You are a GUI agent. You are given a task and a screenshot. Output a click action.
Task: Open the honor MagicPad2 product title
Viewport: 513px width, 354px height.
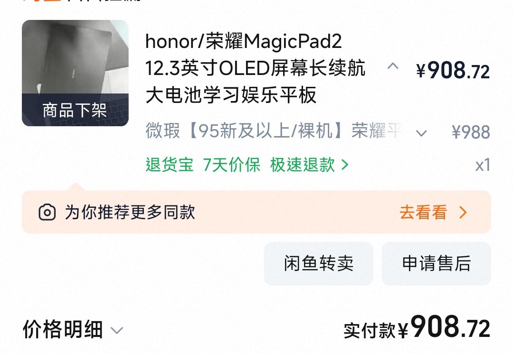255,68
